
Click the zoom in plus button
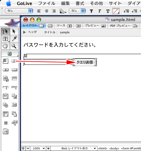click(48, 148)
